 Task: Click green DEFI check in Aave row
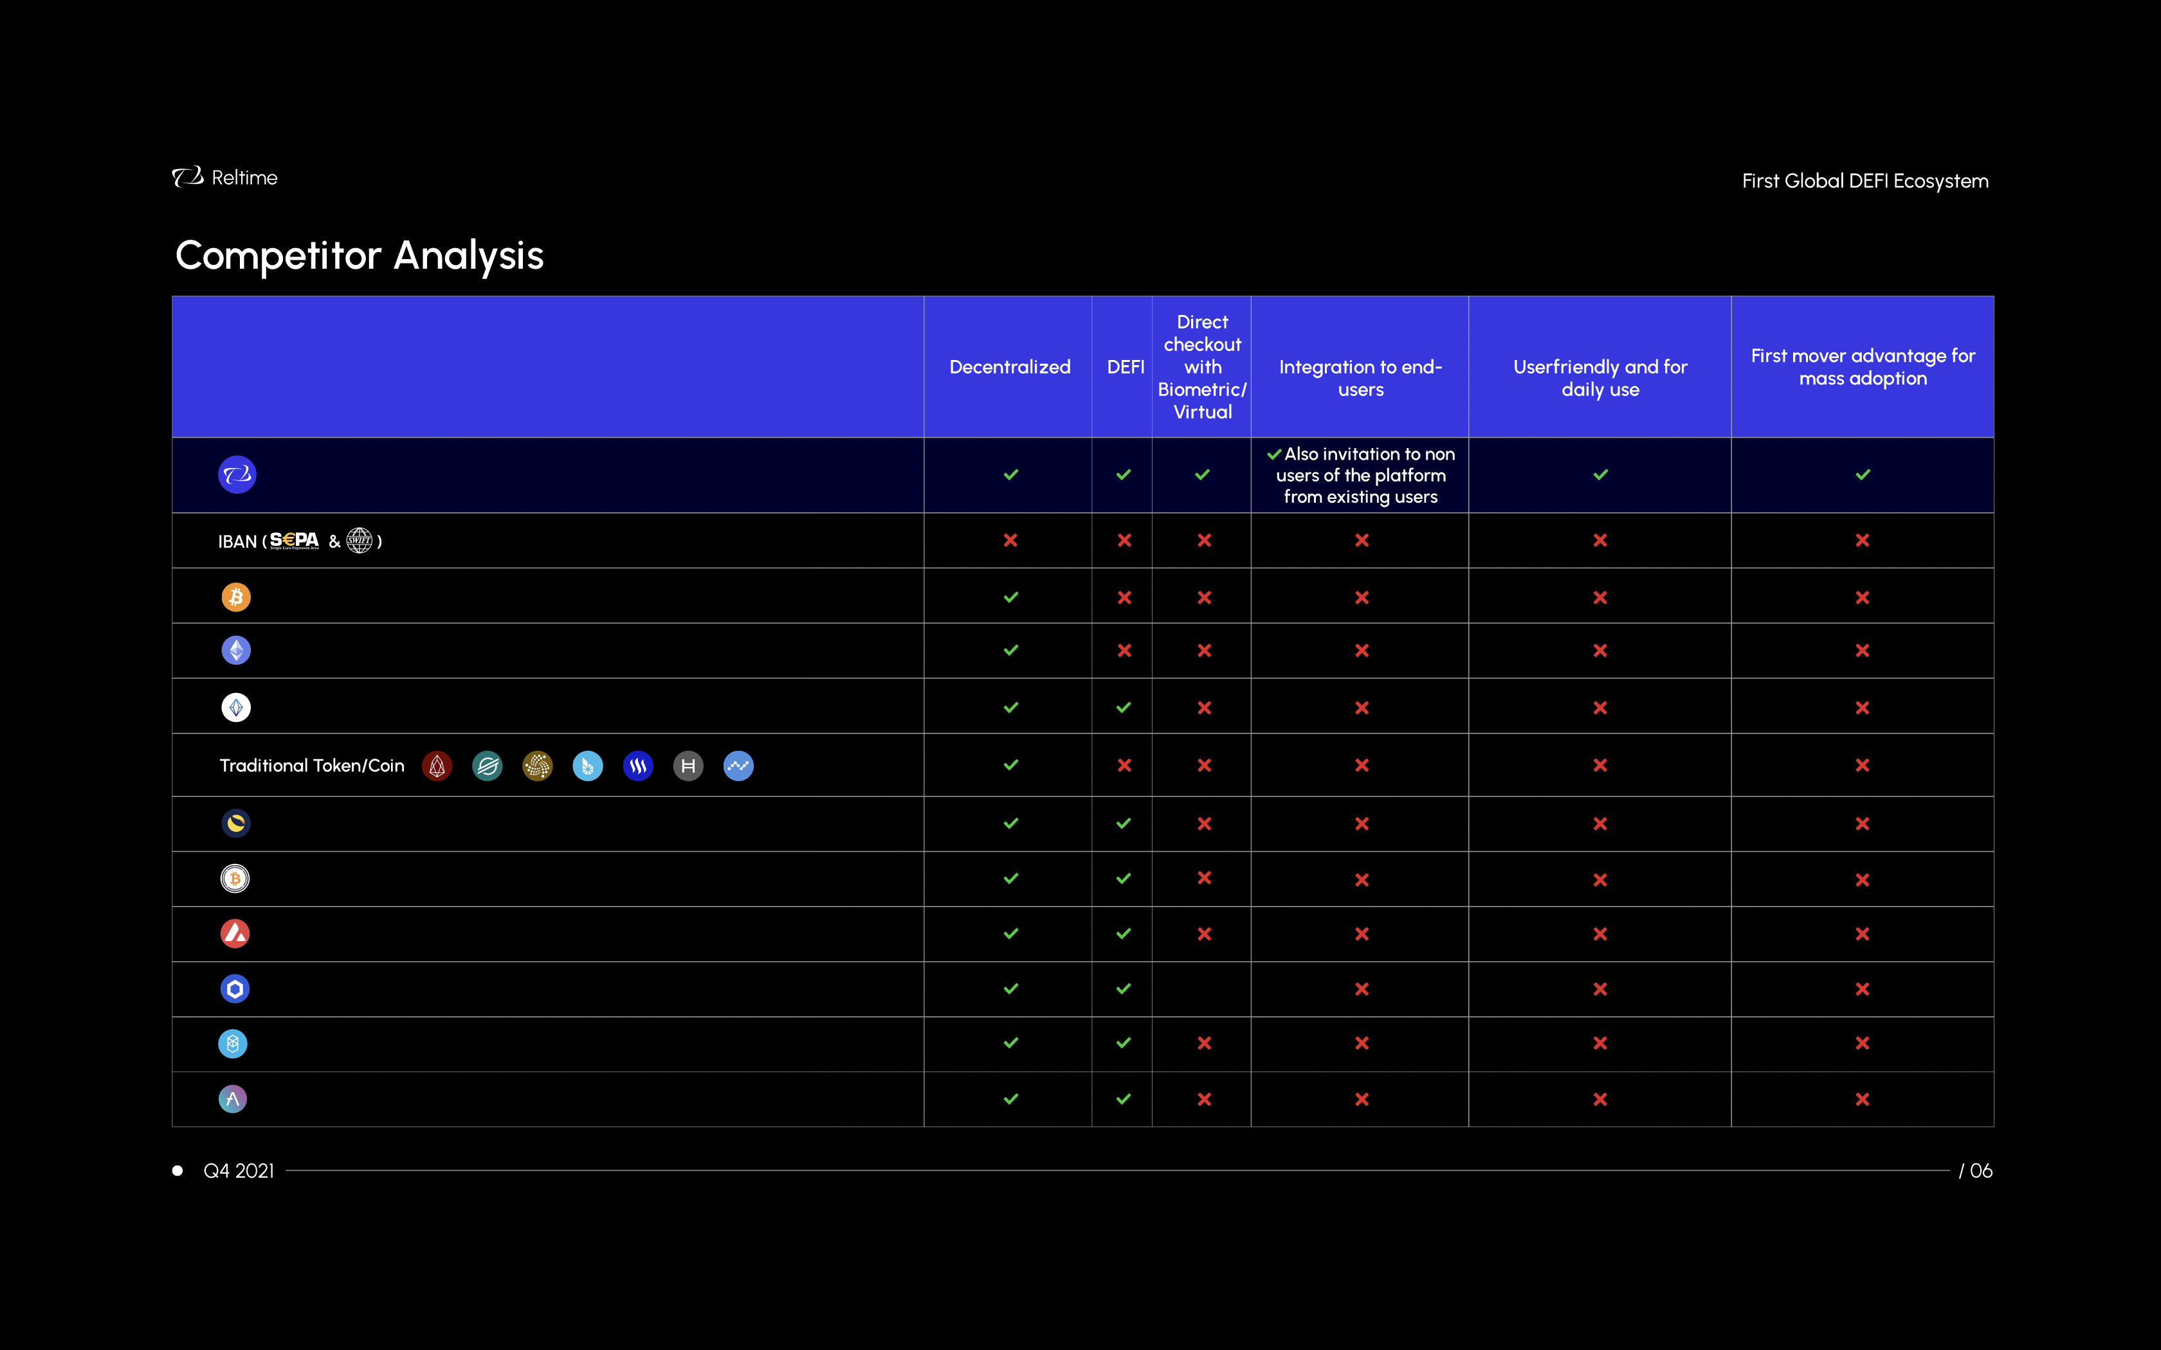click(1124, 1099)
